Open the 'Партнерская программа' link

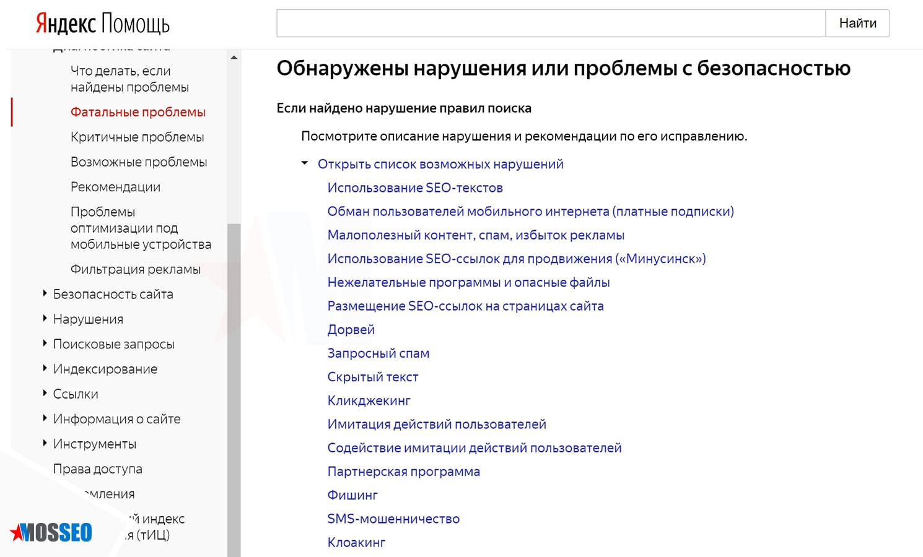(x=404, y=472)
